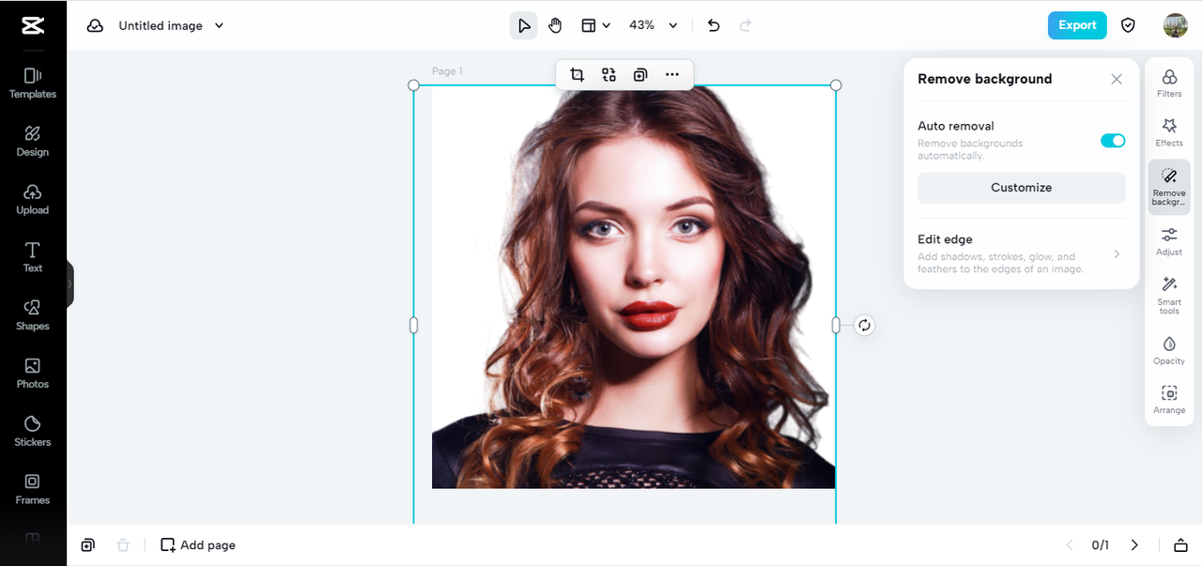Click the CapCut logo icon
This screenshot has width=1202, height=566.
pyautogui.click(x=33, y=25)
